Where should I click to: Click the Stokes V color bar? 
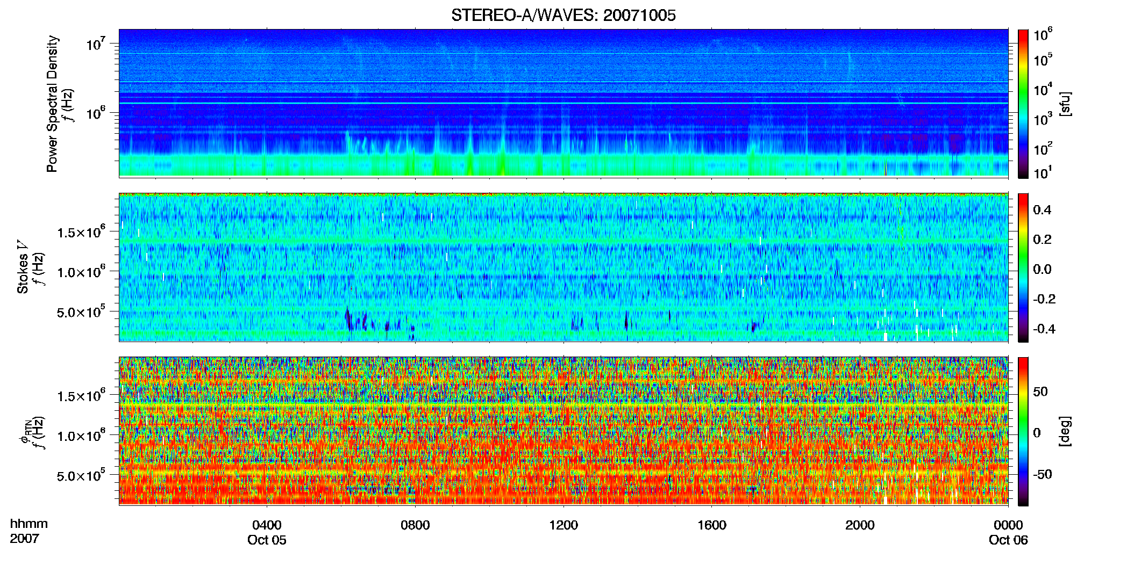(x=1023, y=267)
